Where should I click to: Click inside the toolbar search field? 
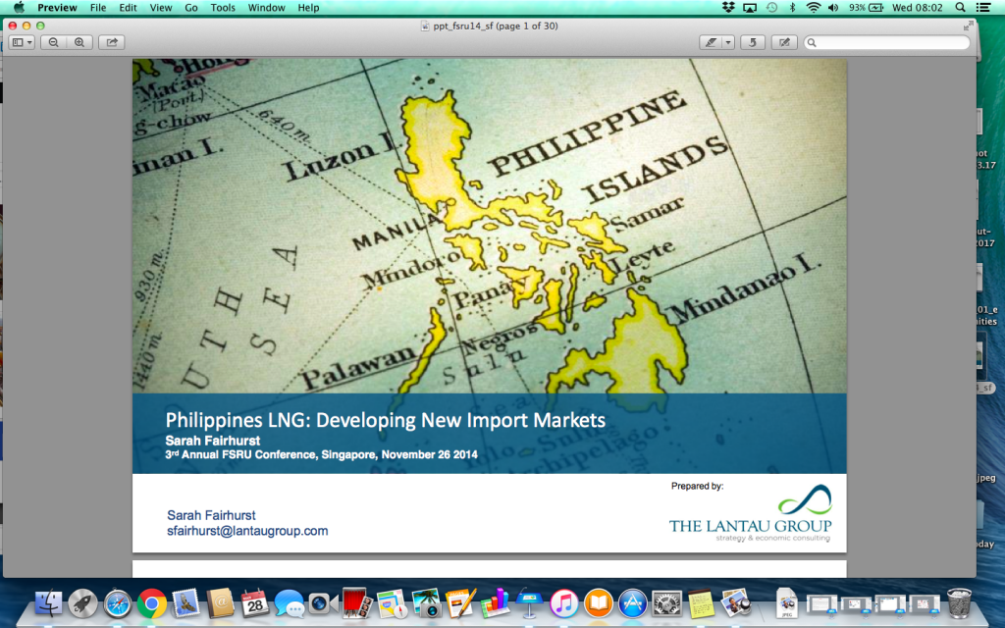[883, 42]
